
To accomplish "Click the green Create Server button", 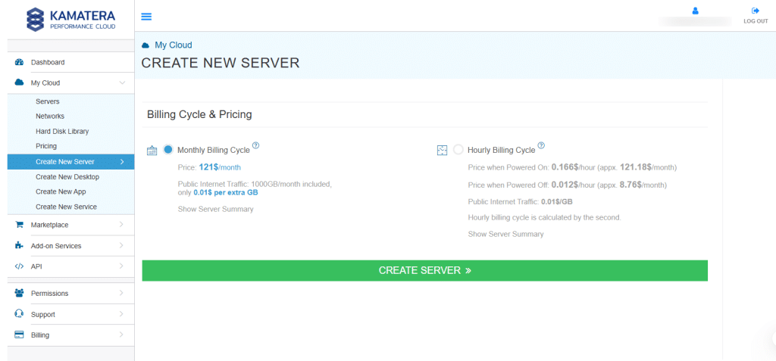I will point(424,270).
